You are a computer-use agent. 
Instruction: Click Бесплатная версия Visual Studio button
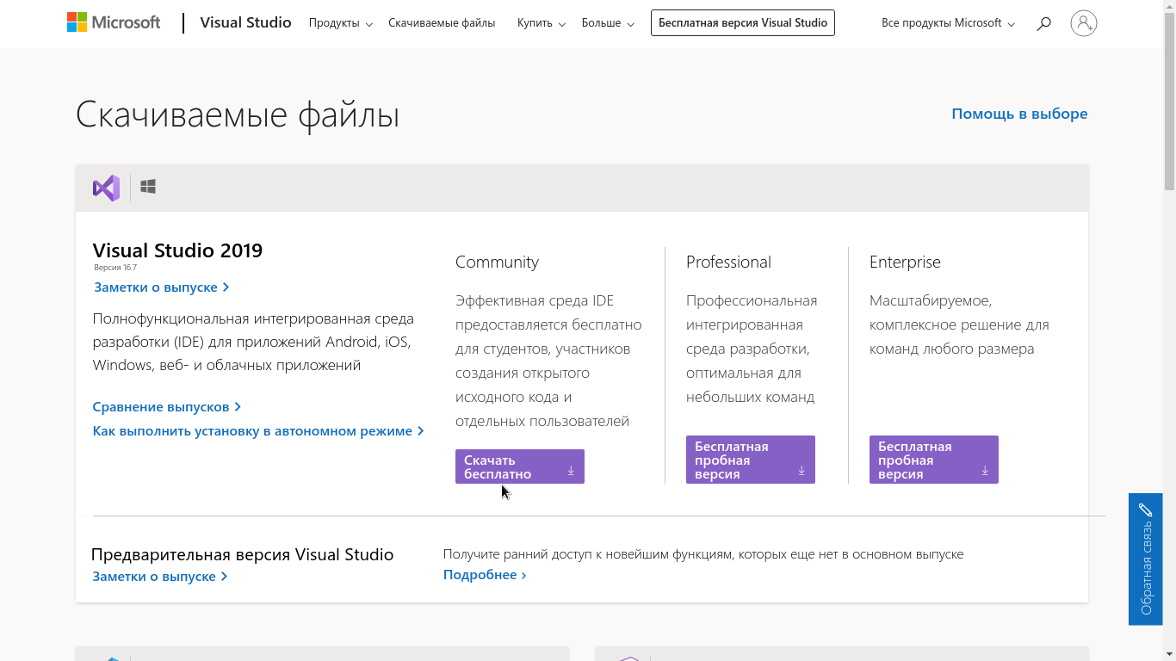coord(743,23)
